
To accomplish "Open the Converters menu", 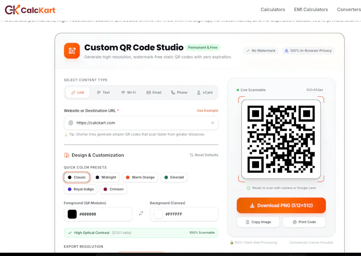I will (x=349, y=9).
